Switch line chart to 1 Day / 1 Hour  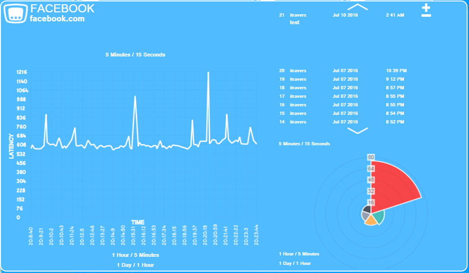(x=135, y=265)
